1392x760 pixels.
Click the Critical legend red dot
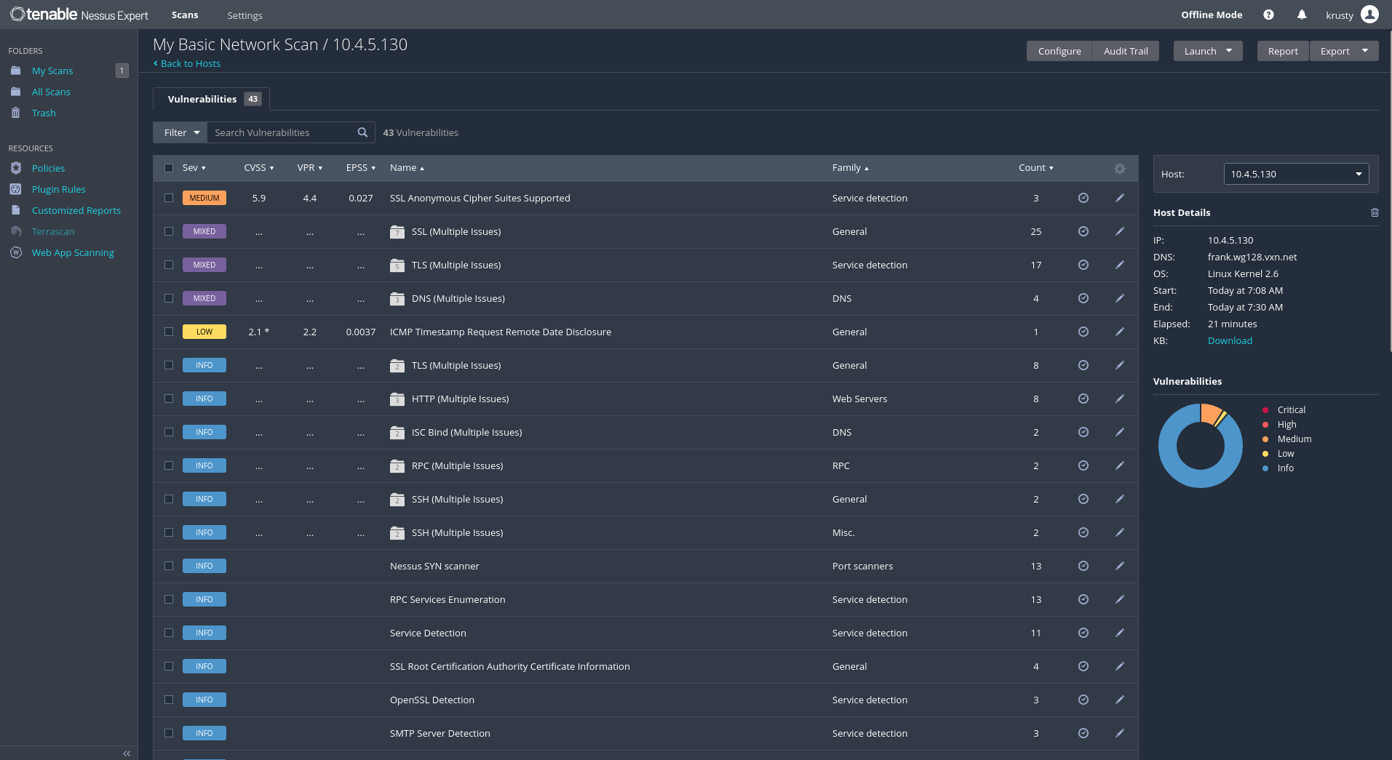1265,409
